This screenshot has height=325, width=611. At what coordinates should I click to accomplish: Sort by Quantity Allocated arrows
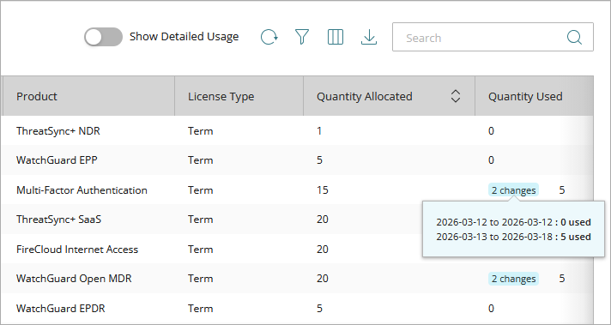click(456, 96)
